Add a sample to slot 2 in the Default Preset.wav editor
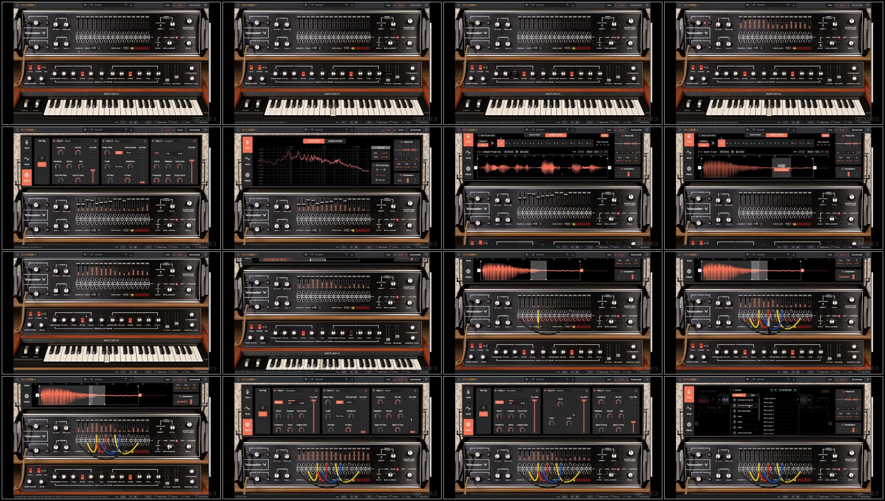Viewport: 885px width, 501px height. click(509, 143)
